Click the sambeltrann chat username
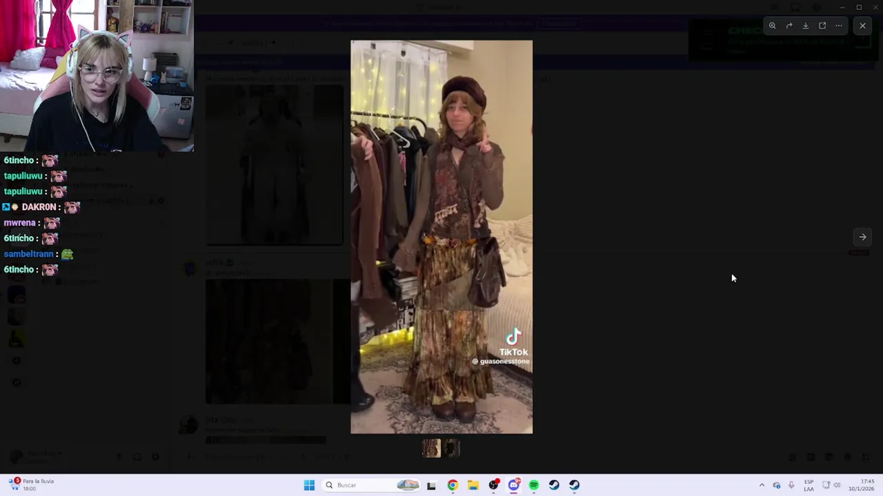The width and height of the screenshot is (883, 496). tap(28, 254)
